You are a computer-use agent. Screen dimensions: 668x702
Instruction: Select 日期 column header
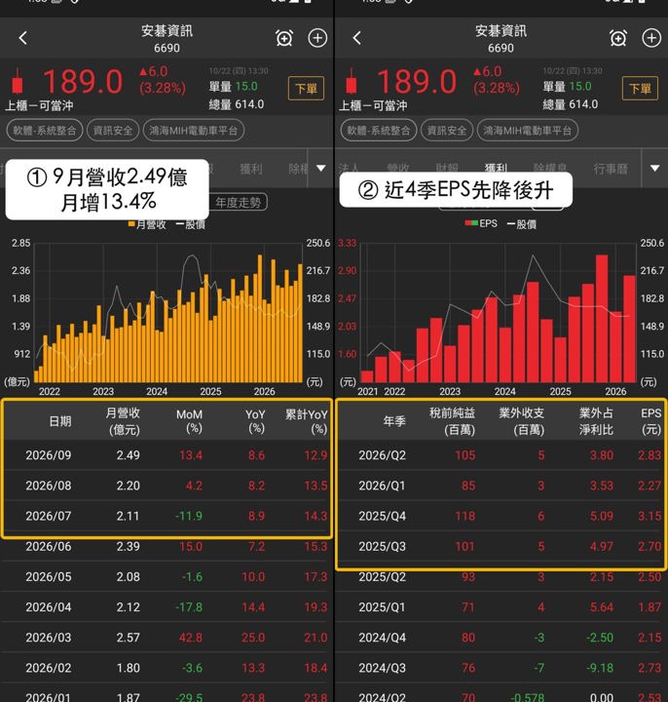tap(60, 421)
